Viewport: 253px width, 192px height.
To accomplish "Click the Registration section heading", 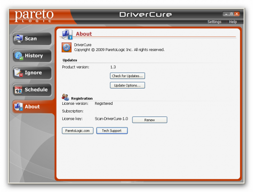I will click(x=82, y=98).
